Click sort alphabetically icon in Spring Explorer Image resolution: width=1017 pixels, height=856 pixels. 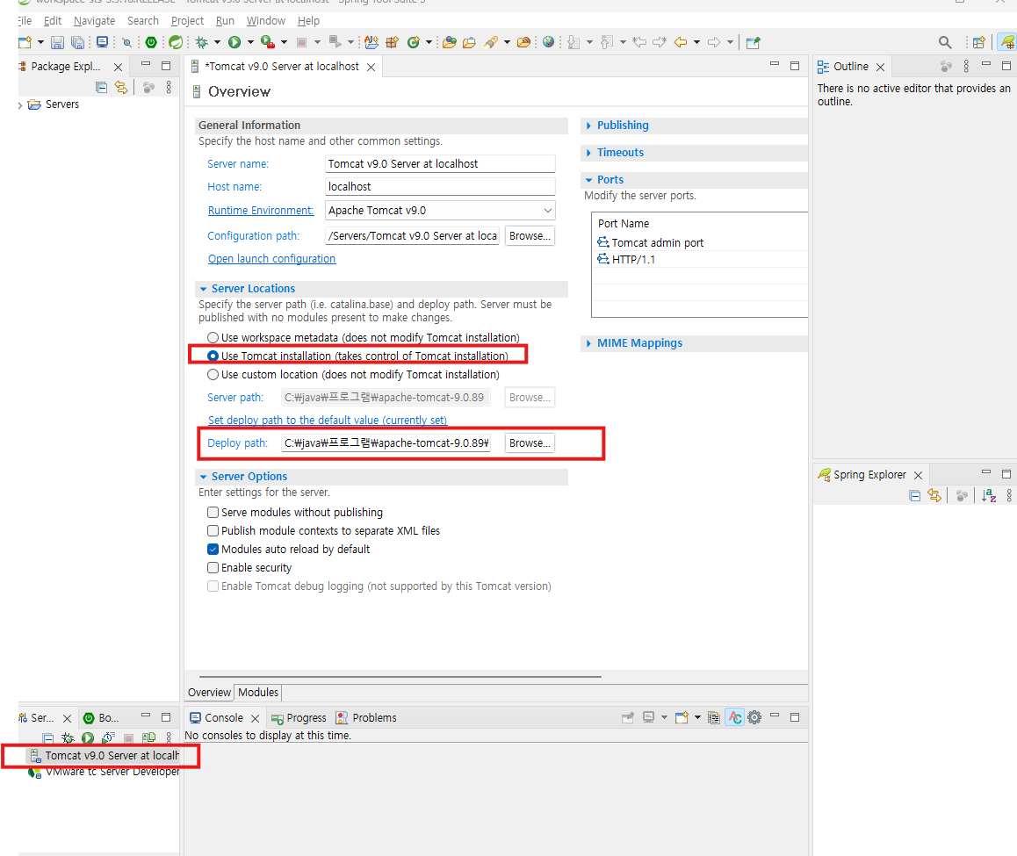(x=989, y=496)
